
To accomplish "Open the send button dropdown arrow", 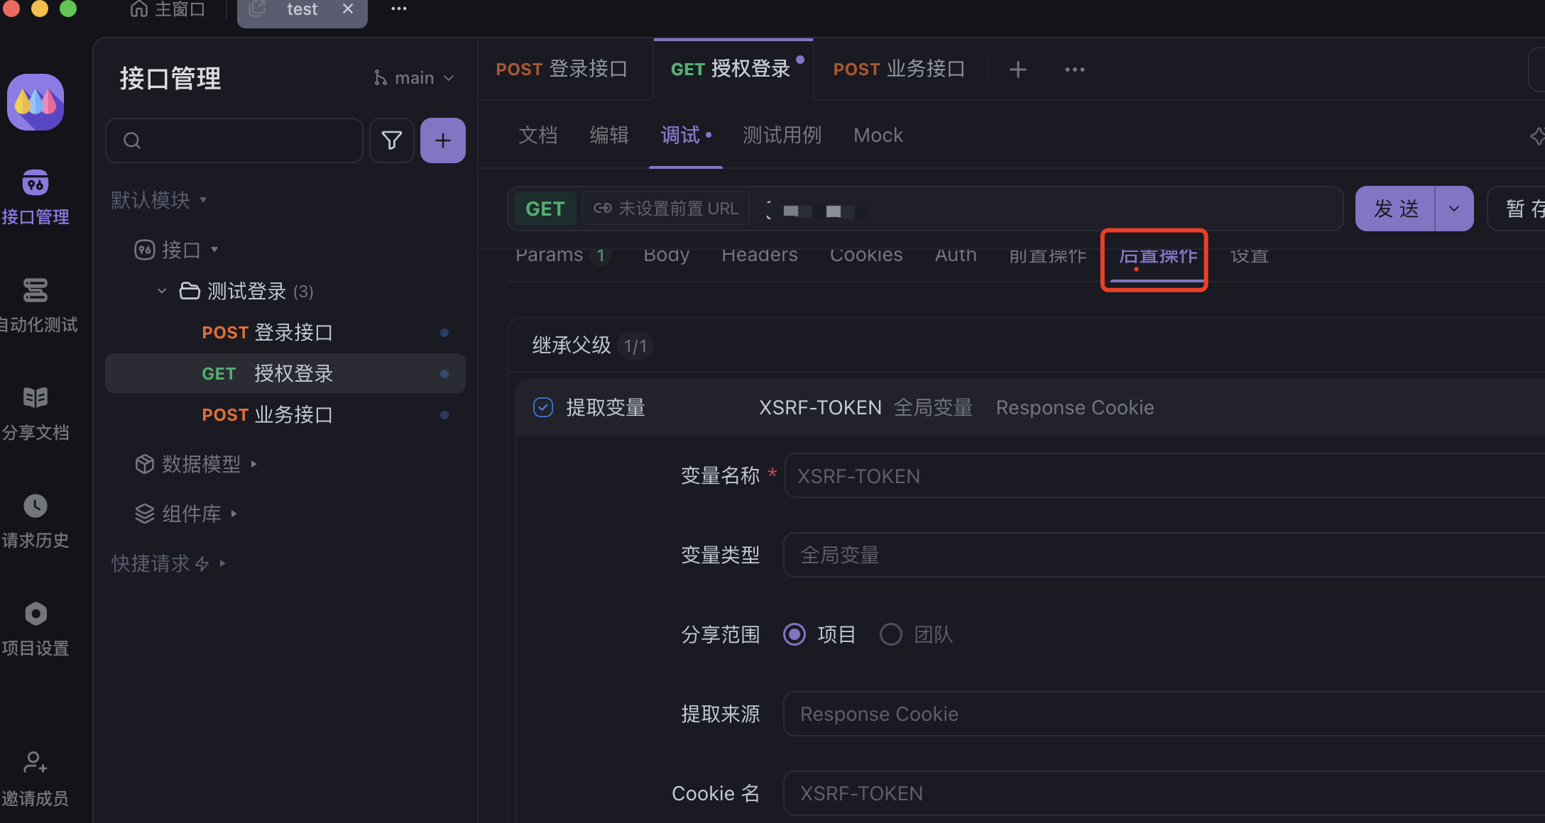I will click(x=1453, y=209).
